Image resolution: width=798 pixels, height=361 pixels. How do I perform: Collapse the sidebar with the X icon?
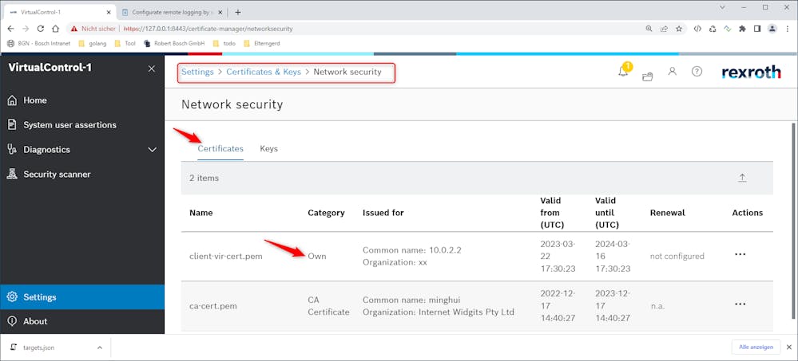[152, 69]
